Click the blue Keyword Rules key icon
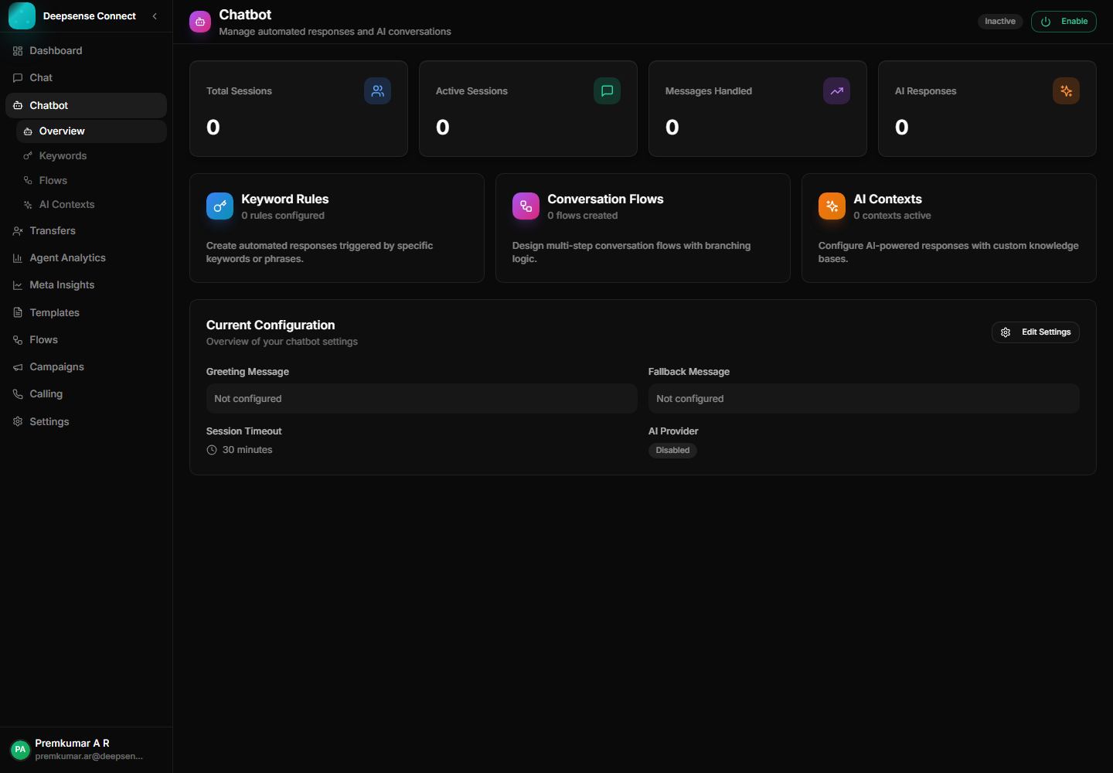This screenshot has height=773, width=1113. point(220,206)
